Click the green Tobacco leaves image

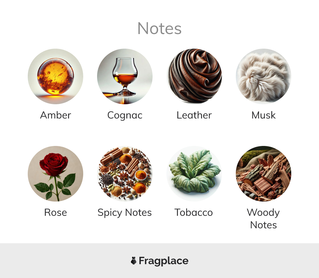[x=194, y=173]
